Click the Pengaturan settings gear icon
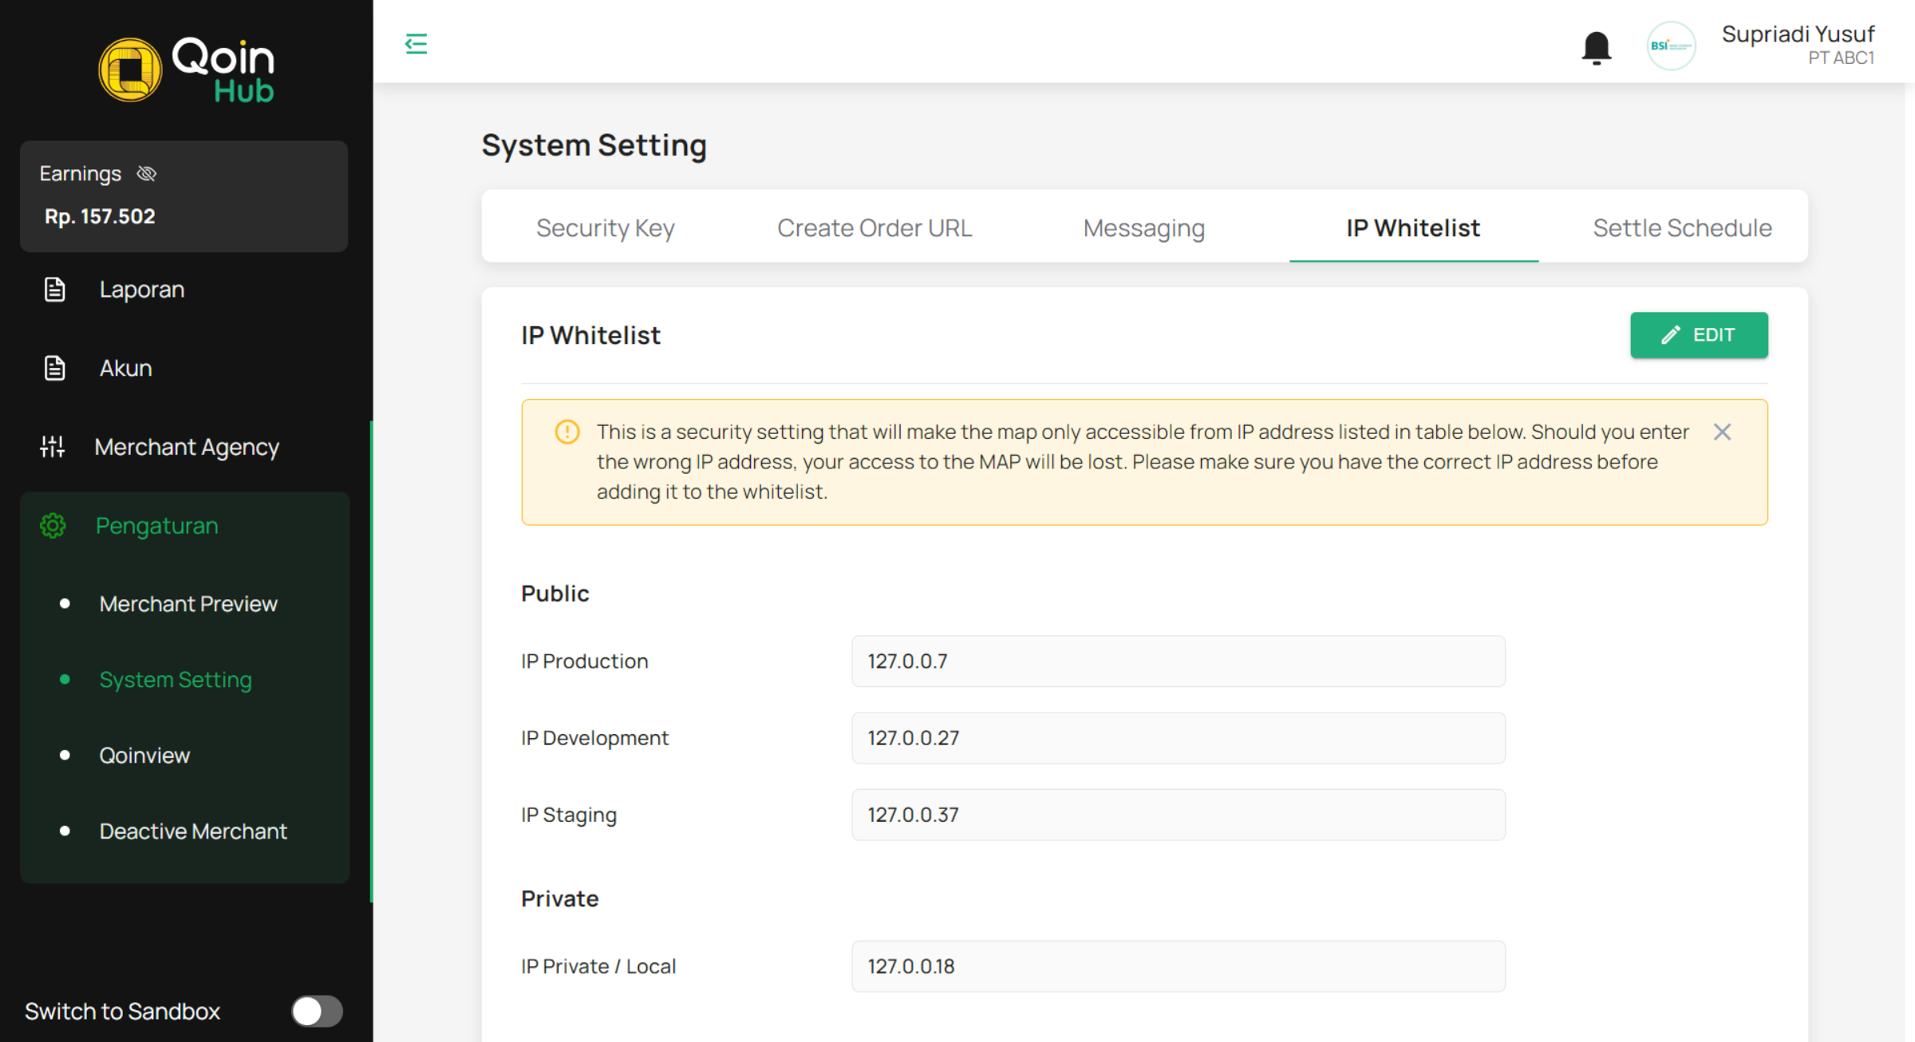This screenshot has width=1915, height=1042. (51, 525)
